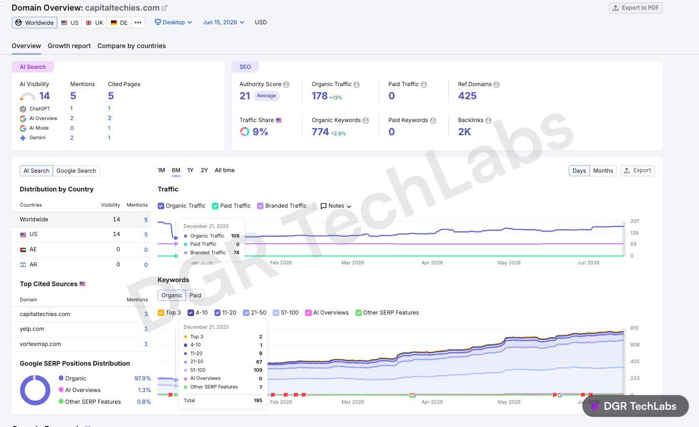Click the Gemini sparkle icon

coord(23,138)
